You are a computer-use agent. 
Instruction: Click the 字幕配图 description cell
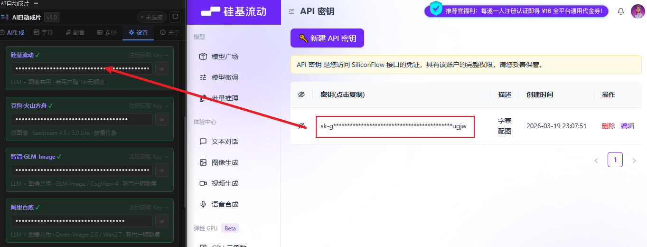tap(505, 126)
